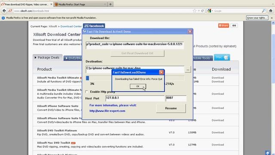Viewport: 275px width, 155px height.
Task: Click the Xilisoft iPhone Software Suite name
Action: pos(58,106)
